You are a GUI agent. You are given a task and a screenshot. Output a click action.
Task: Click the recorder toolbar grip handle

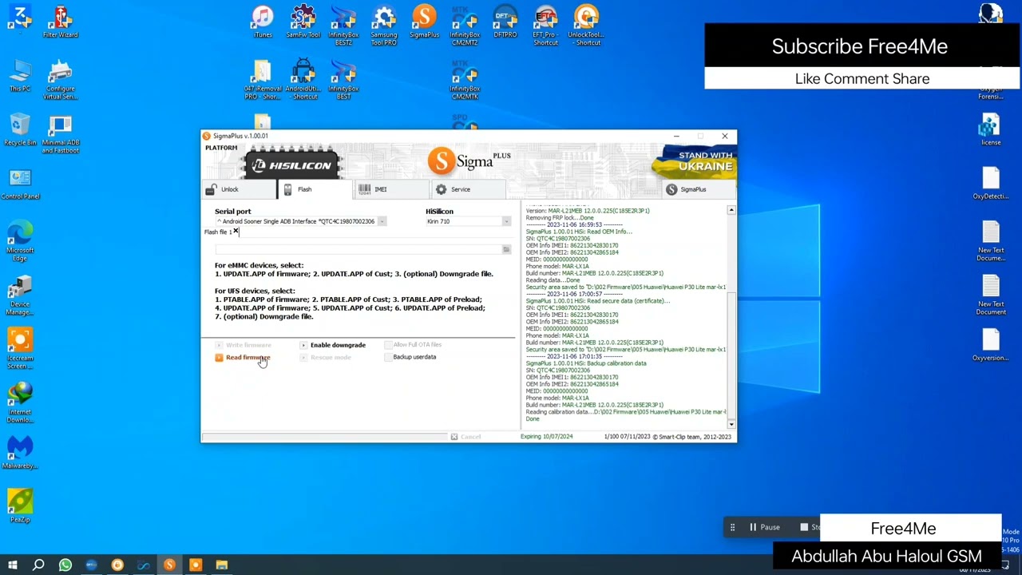tap(732, 527)
